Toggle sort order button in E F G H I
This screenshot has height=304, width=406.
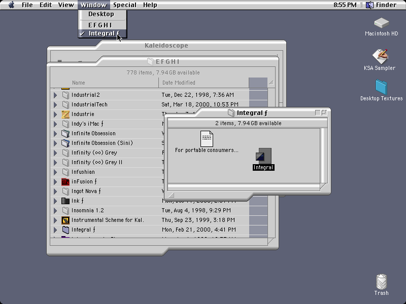point(271,83)
